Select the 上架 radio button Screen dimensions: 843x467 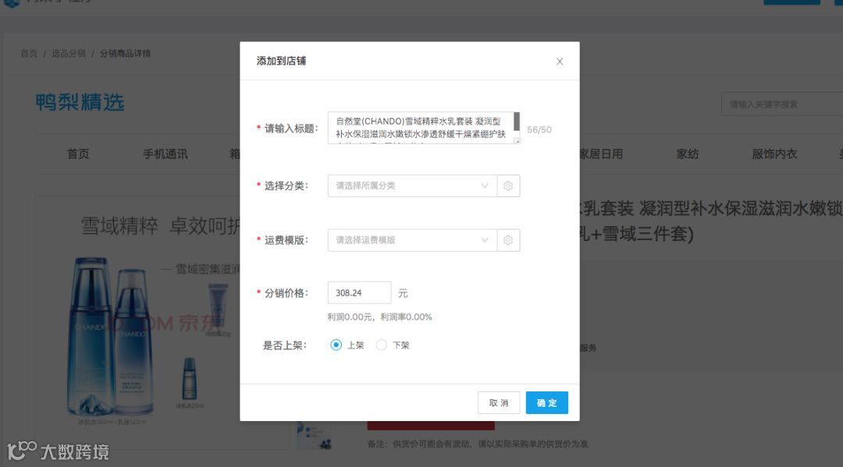click(x=336, y=345)
